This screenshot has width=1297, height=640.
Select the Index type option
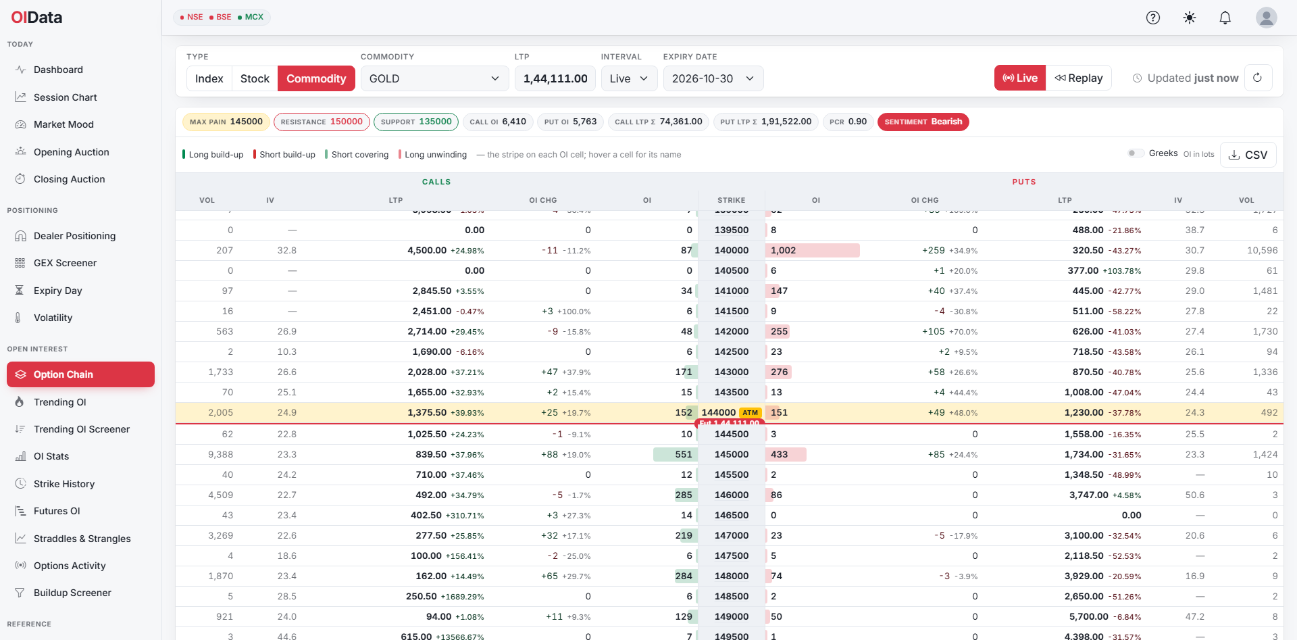[x=209, y=78]
